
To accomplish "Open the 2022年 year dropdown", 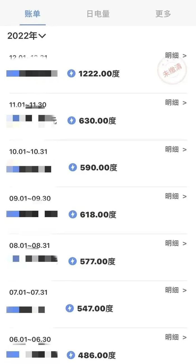I will [x=26, y=36].
